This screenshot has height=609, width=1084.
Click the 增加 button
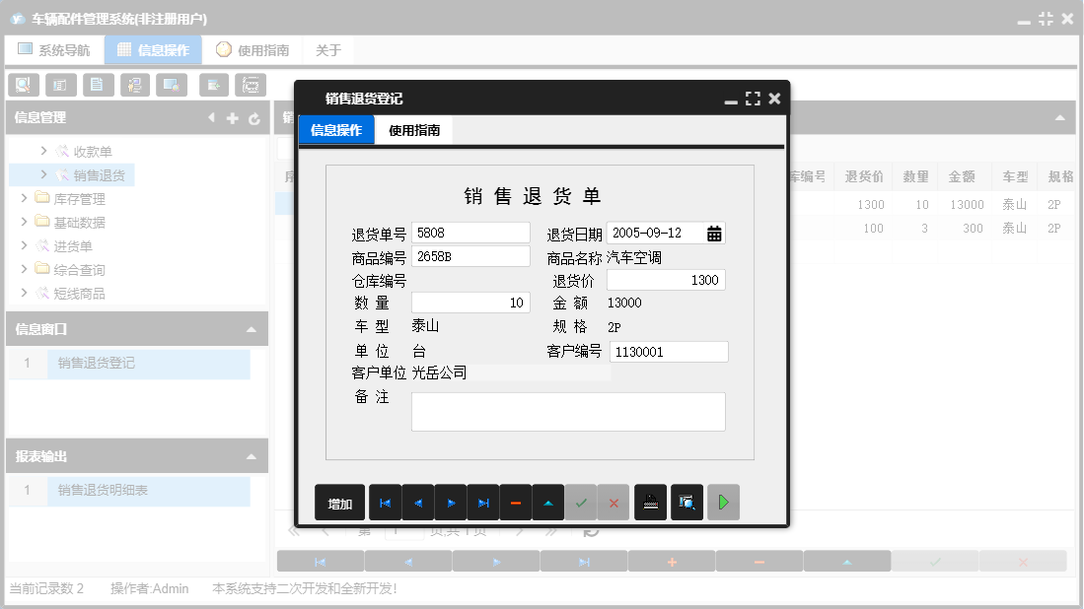[339, 502]
